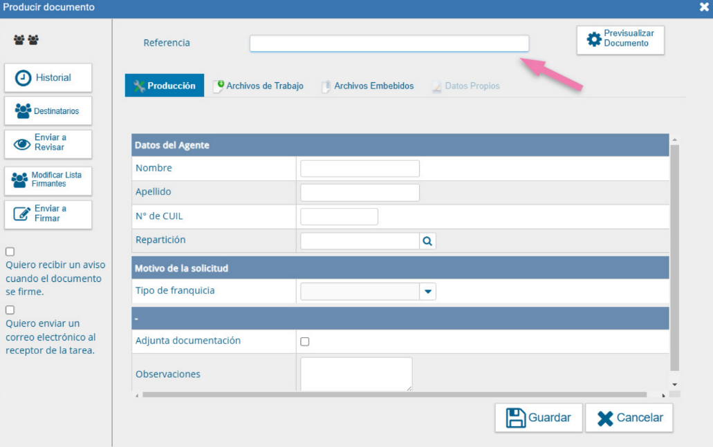Click the Cancelar button

tap(629, 418)
